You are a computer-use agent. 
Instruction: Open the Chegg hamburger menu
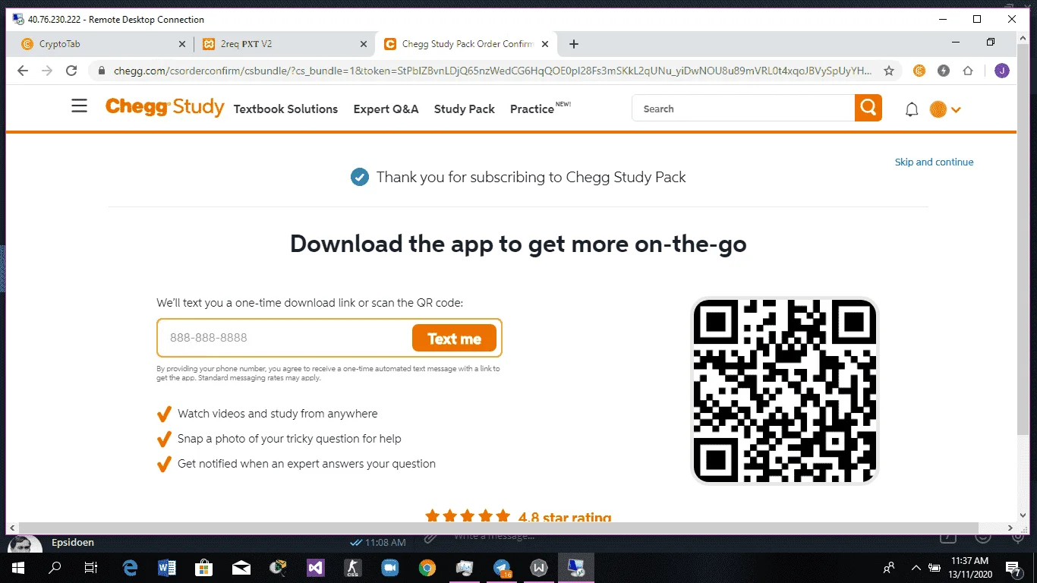pos(79,106)
